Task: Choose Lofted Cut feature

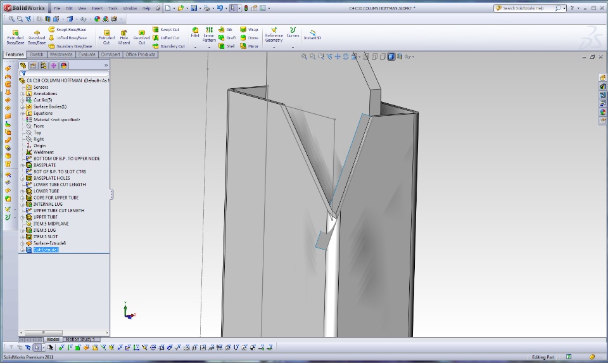Action: coord(166,38)
